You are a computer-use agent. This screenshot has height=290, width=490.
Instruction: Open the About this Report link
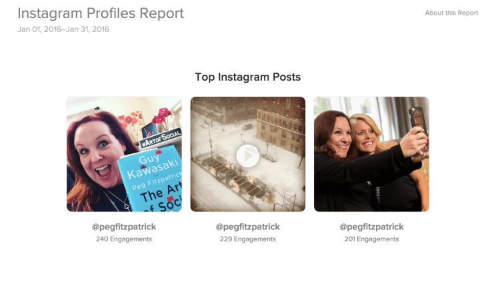(x=451, y=13)
